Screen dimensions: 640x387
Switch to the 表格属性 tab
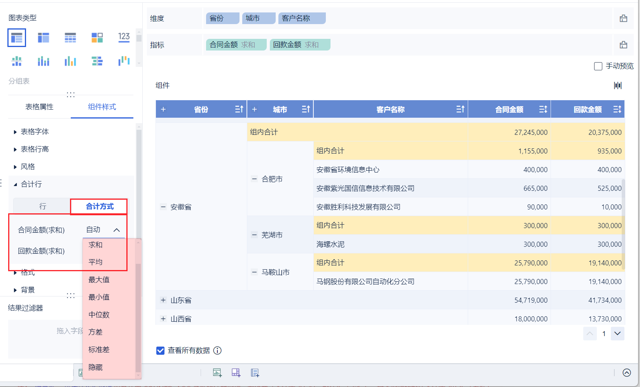39,107
